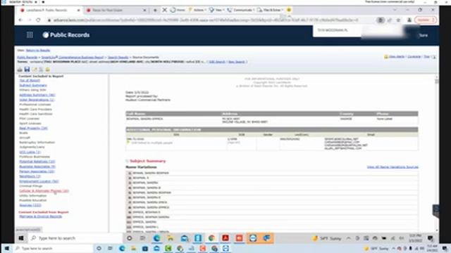The image size is (451, 253).
Task: Click the Update button in the browser toolbar
Action: tap(426, 20)
